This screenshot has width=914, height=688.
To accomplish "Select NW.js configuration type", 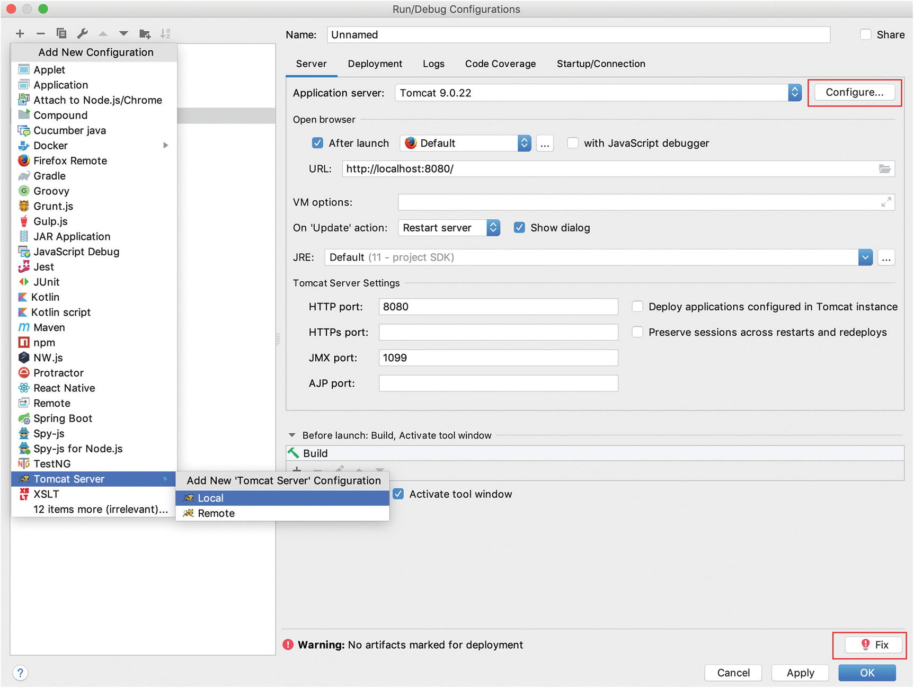I will pyautogui.click(x=94, y=358).
